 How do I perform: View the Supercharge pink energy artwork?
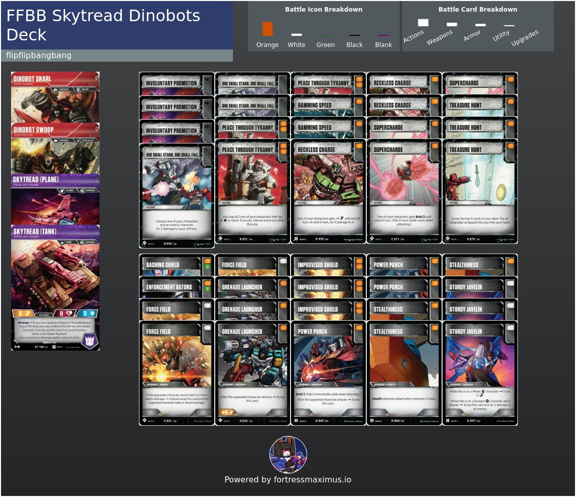404,179
